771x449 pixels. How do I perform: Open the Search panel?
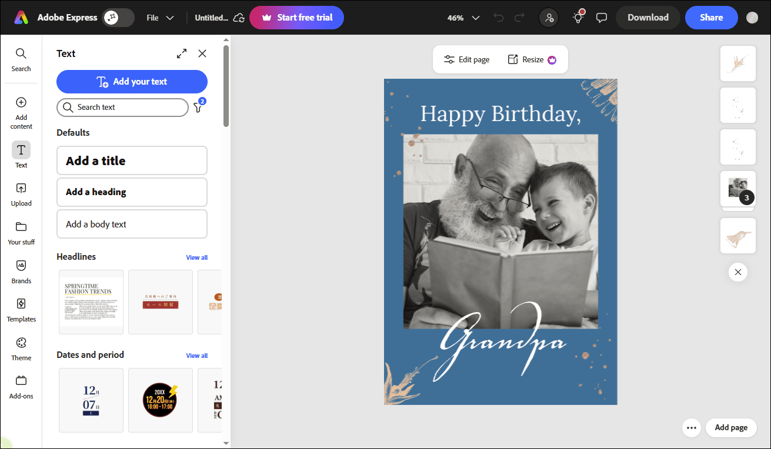click(x=21, y=59)
